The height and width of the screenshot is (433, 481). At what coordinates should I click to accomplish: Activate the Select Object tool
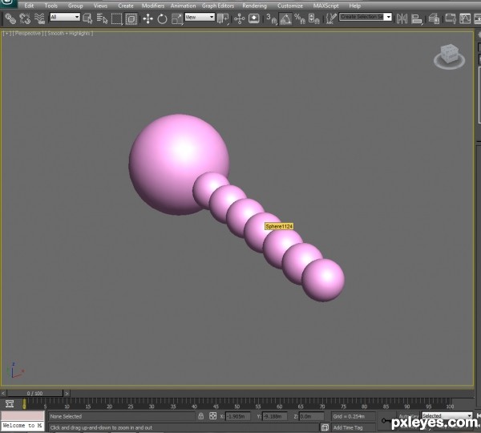(87, 18)
